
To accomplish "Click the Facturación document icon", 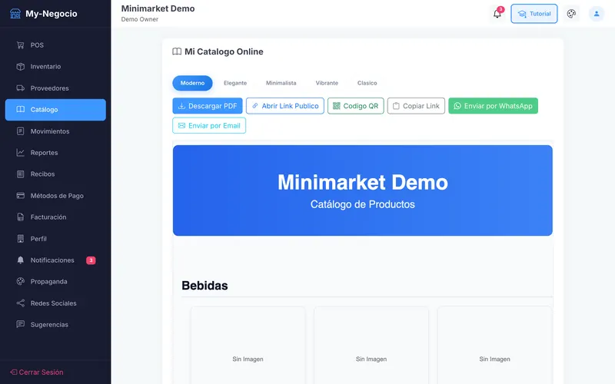I will click(x=21, y=217).
